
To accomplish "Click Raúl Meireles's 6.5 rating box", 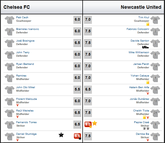I will [77, 113].
